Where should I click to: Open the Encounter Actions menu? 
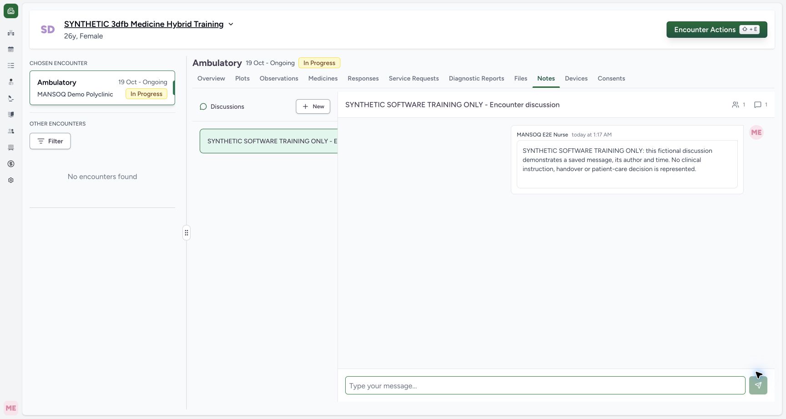(x=717, y=30)
